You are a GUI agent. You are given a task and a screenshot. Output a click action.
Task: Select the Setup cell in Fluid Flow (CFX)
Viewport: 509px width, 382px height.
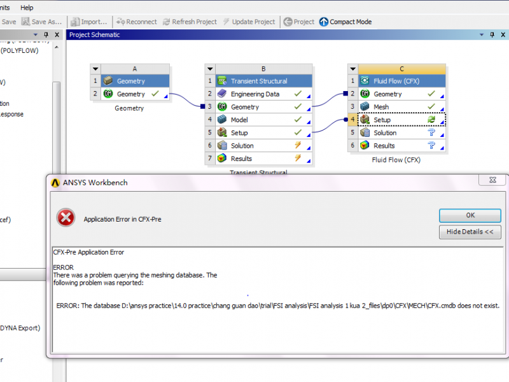(402, 120)
